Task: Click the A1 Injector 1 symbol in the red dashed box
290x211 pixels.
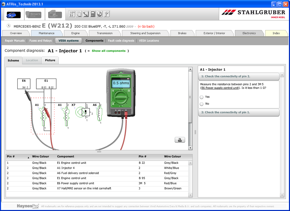Action: pyautogui.click(x=44, y=116)
